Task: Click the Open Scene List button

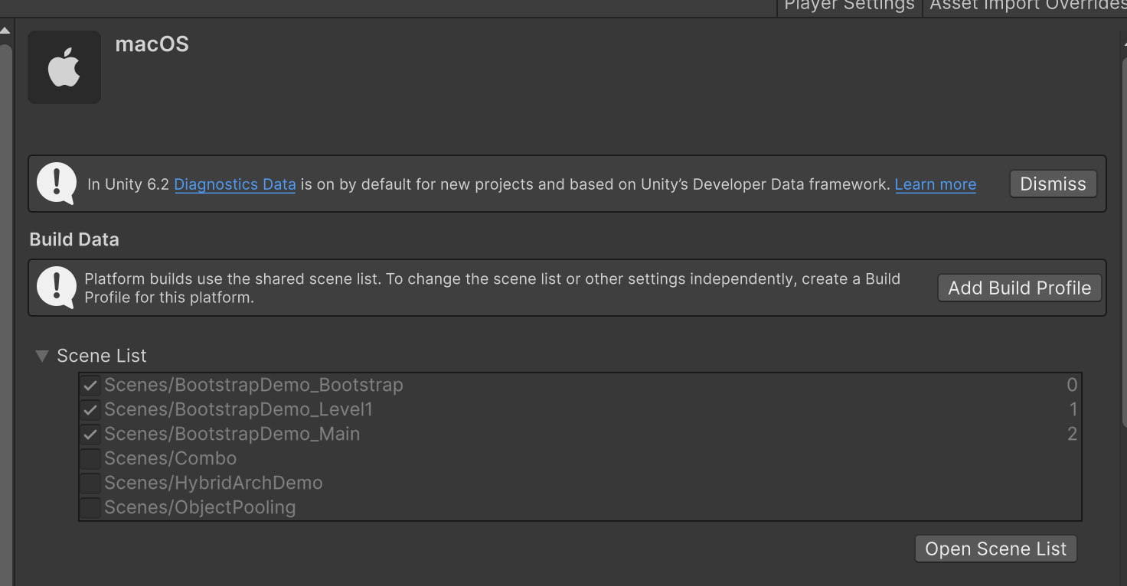Action: (x=995, y=549)
